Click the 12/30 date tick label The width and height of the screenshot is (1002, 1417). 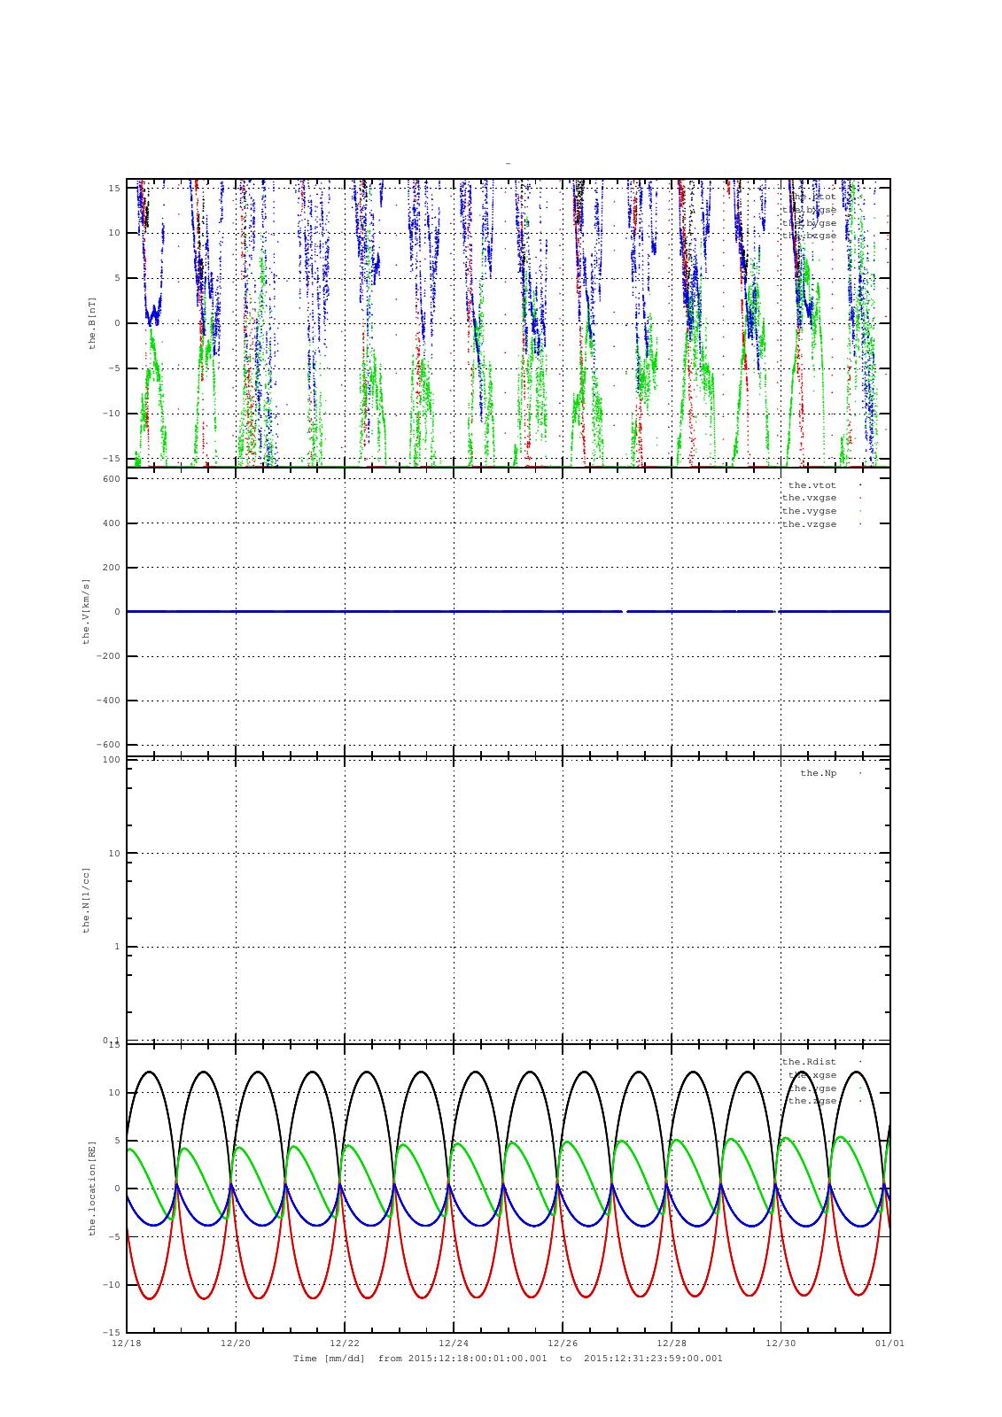pyautogui.click(x=781, y=1343)
